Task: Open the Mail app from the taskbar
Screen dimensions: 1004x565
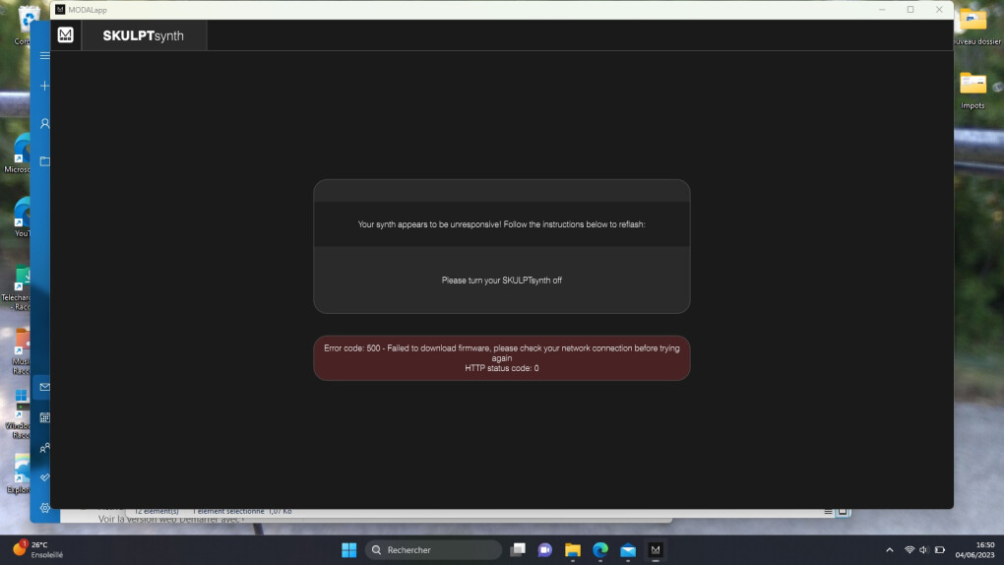Action: point(628,549)
